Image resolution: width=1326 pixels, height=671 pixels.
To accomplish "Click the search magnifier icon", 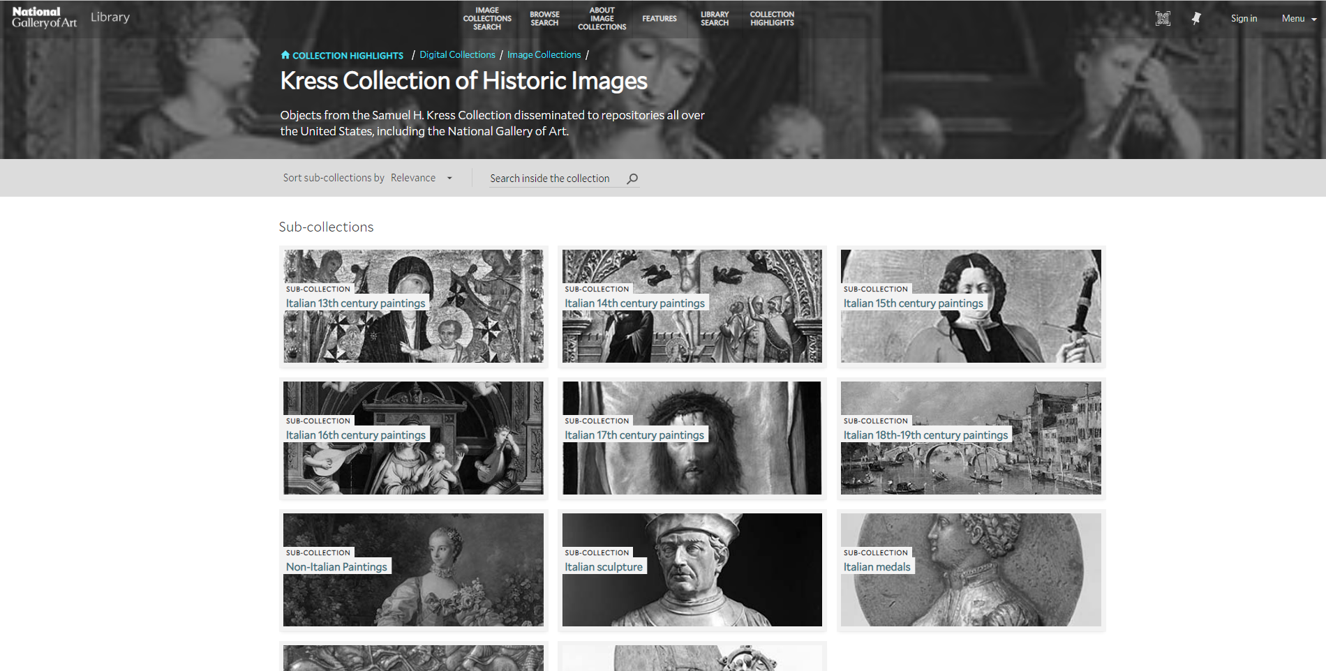I will click(x=632, y=179).
